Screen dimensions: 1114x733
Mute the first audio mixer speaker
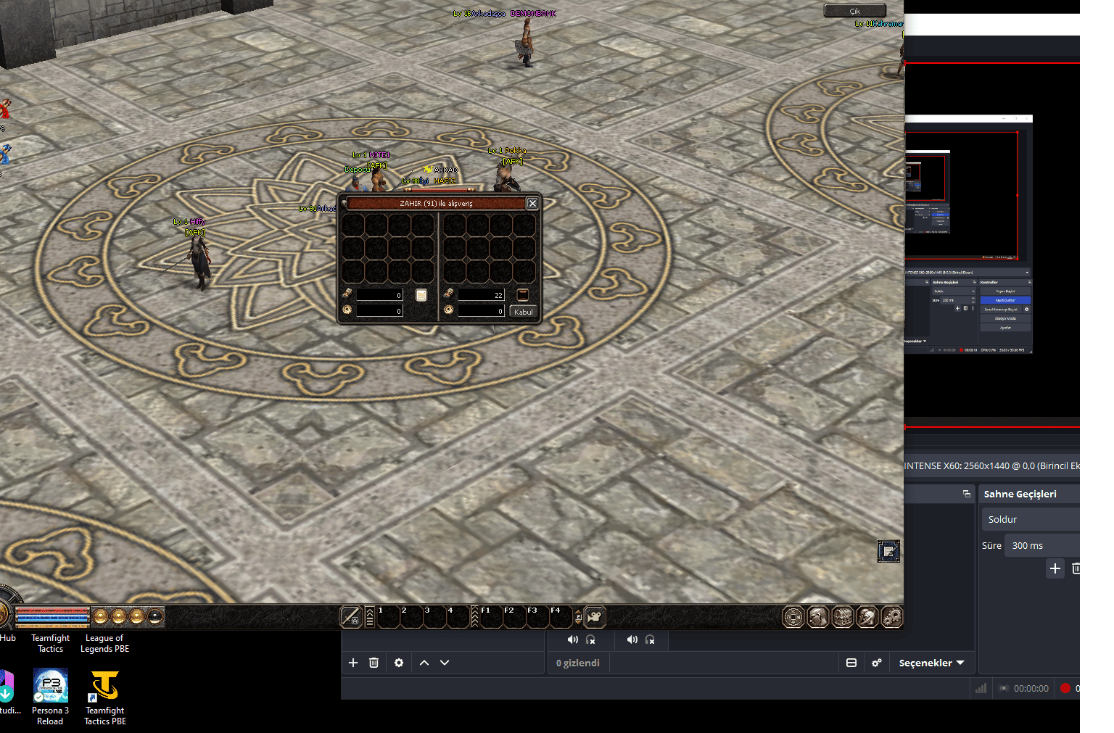coord(572,639)
